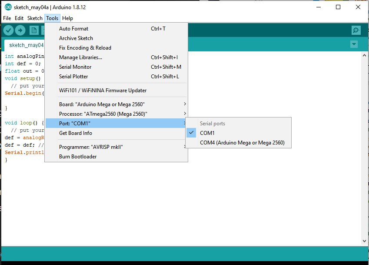This screenshot has height=265, width=369.
Task: Select Auto Format menu entry
Action: point(116,29)
